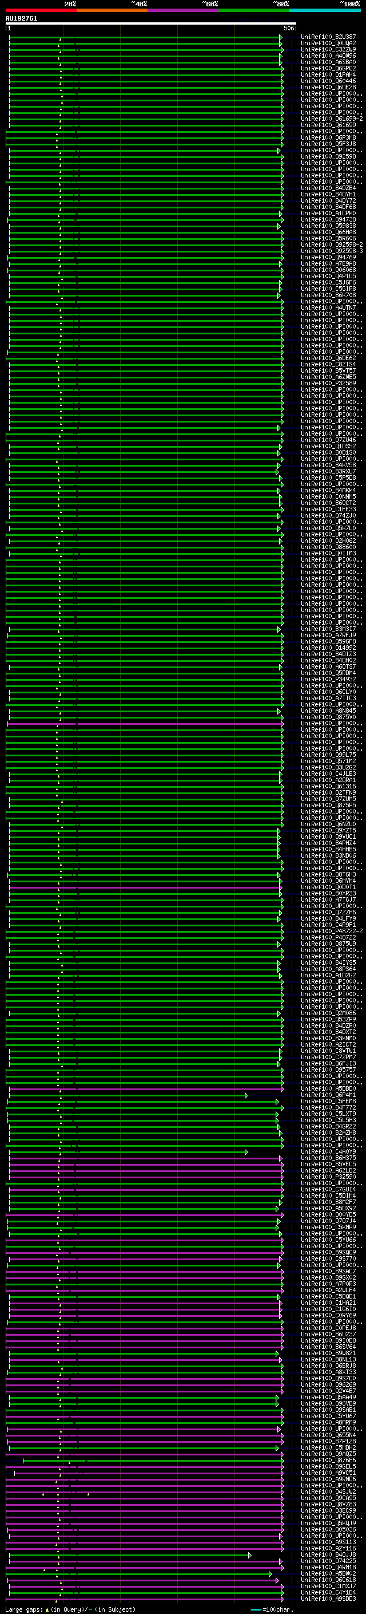Click the orange ~40% identity legend segment

point(112,10)
